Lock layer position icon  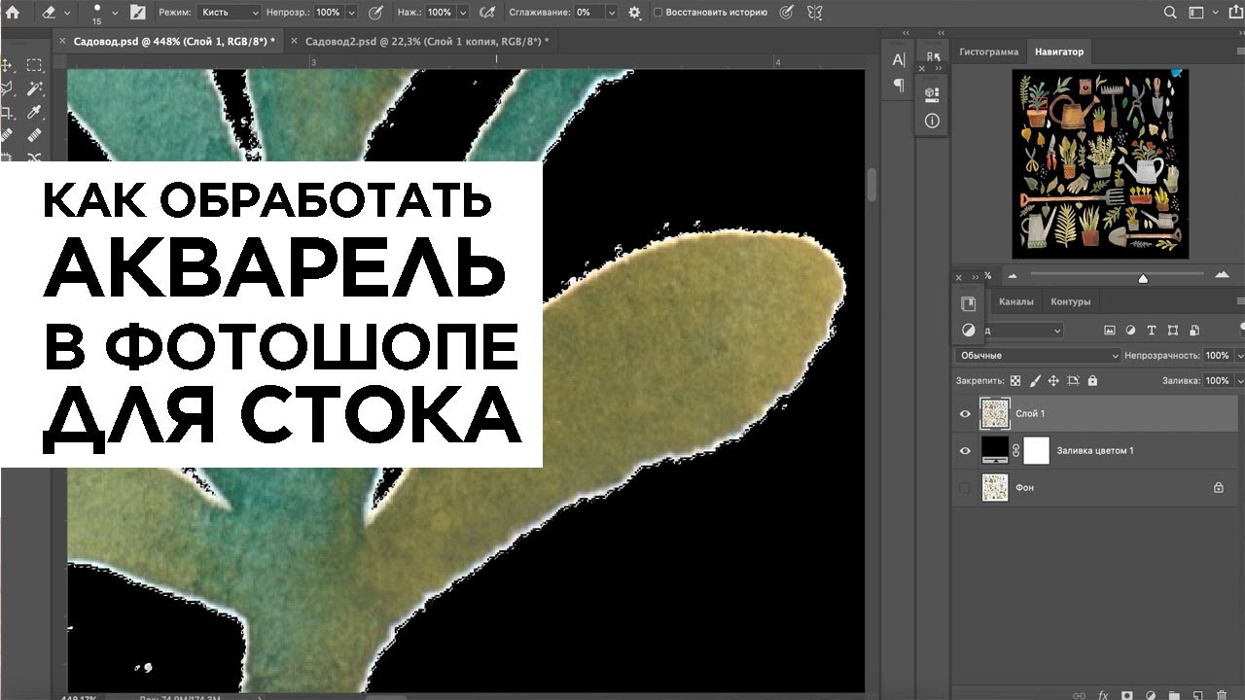pos(1053,381)
